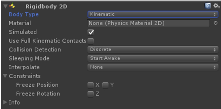Open the Body Type dropdown set to Kinematic
221x109 pixels.
click(x=153, y=14)
